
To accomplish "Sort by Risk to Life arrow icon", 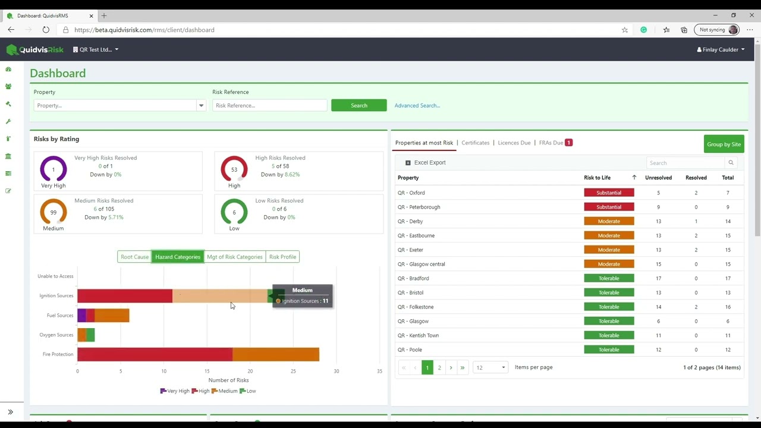I will tap(634, 178).
